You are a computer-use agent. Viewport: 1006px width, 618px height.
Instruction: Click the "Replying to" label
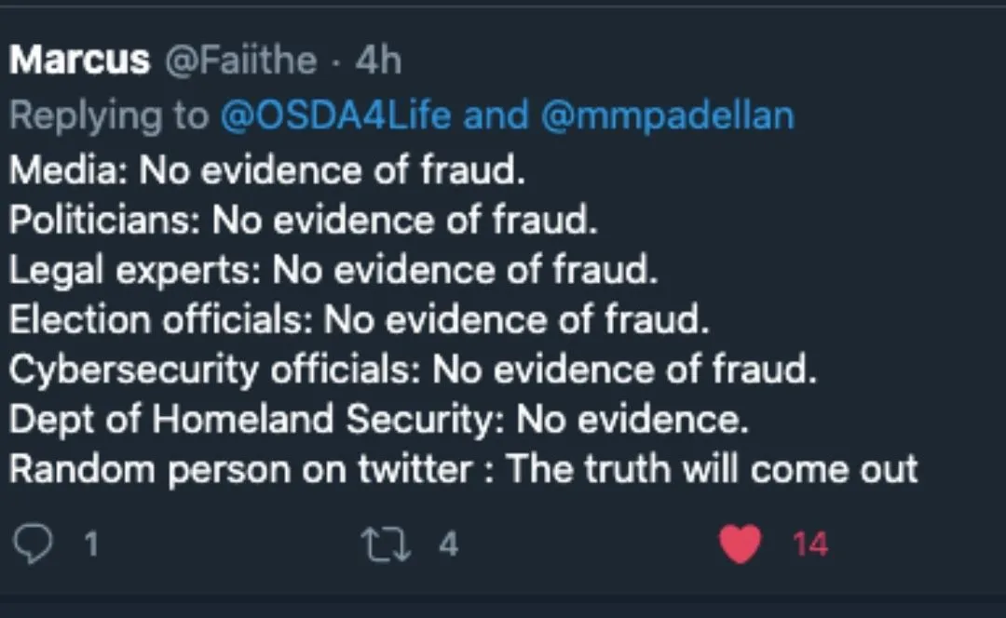point(109,117)
